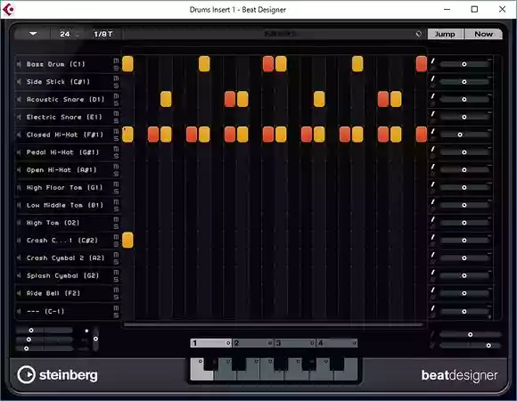Adjust the lower flam position slider at bottom right
This screenshot has height=401, width=517.
(x=471, y=346)
